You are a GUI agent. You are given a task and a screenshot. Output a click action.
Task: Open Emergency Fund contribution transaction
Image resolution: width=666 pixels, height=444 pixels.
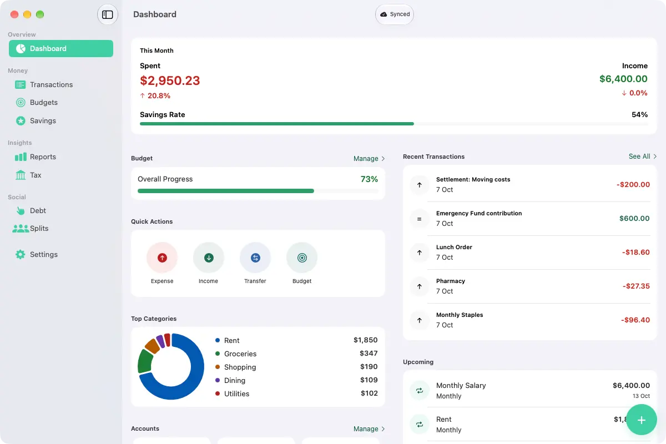[529, 219]
